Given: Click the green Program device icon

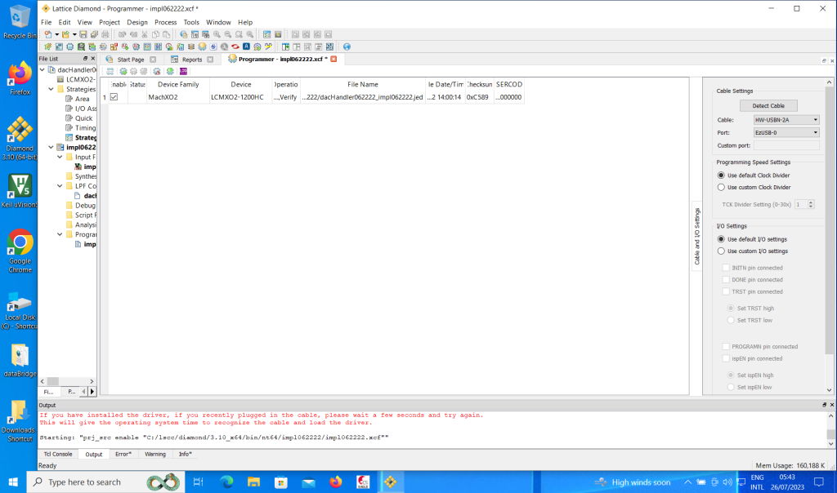Looking at the screenshot, I should click(123, 71).
